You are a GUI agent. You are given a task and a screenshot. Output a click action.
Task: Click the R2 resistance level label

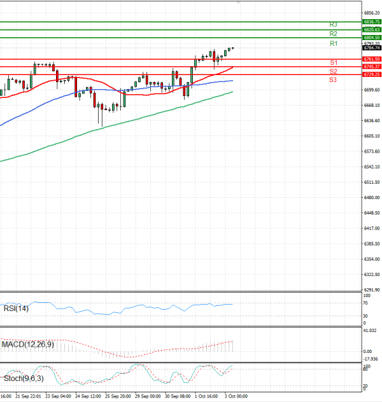point(333,33)
